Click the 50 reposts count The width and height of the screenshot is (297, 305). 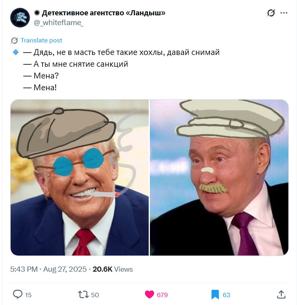click(x=95, y=295)
